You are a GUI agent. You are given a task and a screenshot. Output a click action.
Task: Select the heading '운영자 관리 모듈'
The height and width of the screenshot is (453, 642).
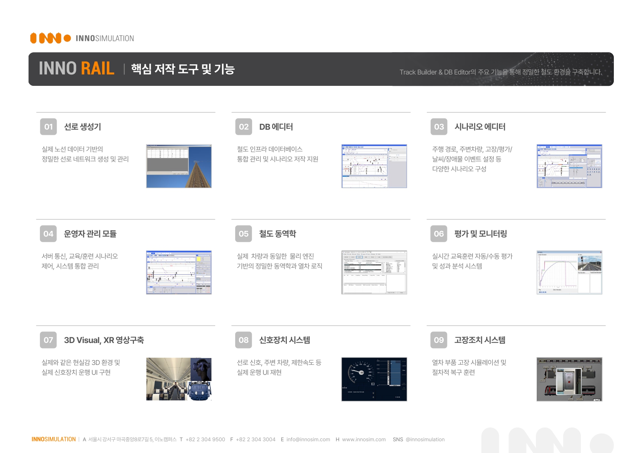click(x=90, y=234)
